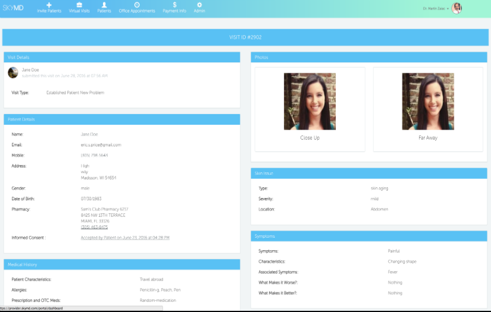The width and height of the screenshot is (491, 312).
Task: Click the skin aging type value
Action: [x=379, y=188]
